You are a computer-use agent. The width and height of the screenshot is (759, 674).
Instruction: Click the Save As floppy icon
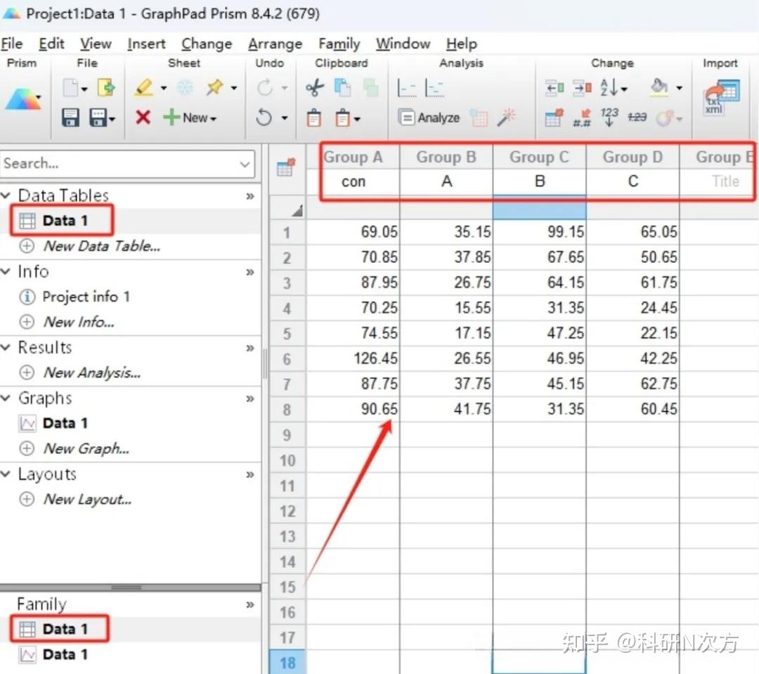pyautogui.click(x=99, y=117)
